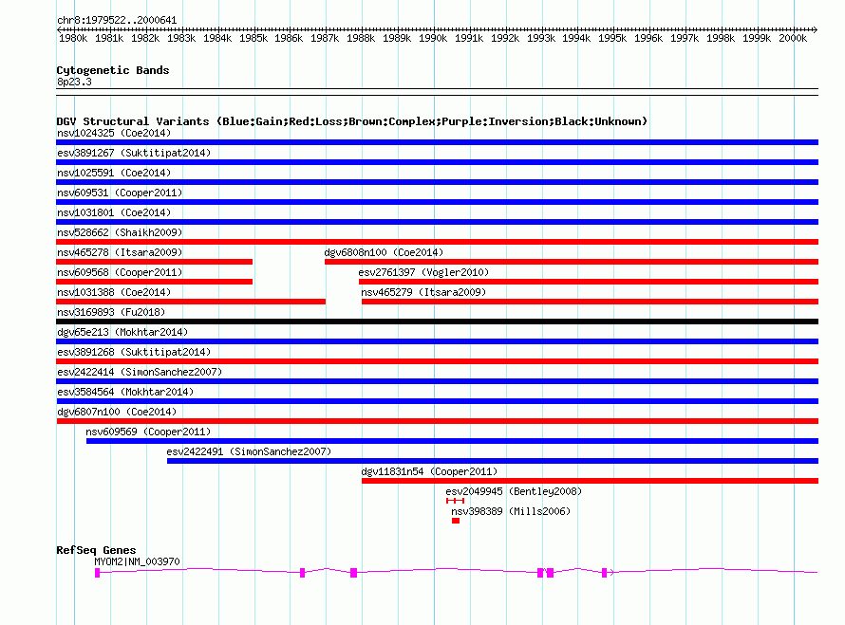Open the nsv465279 (Itsara2009) variant label

coord(423,292)
